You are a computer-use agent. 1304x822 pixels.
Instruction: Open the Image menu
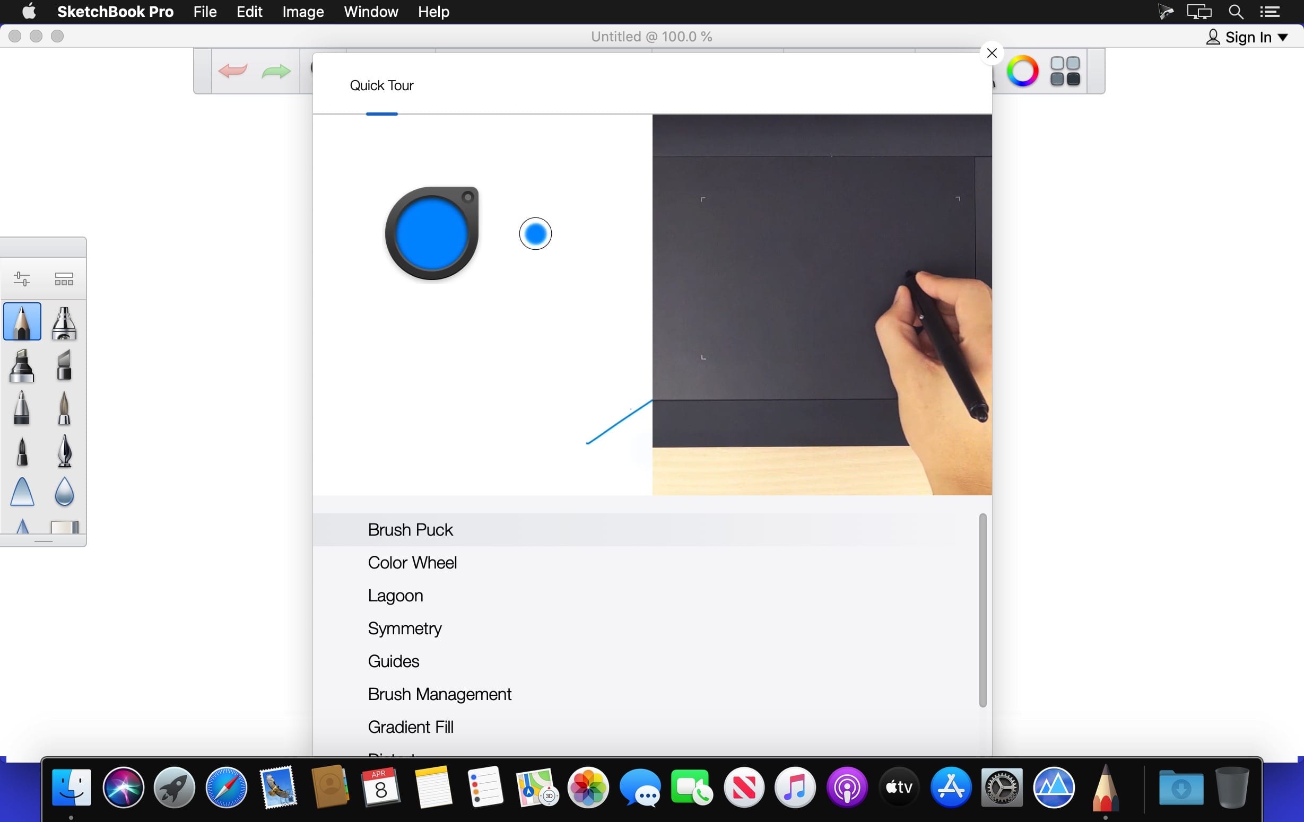point(302,11)
